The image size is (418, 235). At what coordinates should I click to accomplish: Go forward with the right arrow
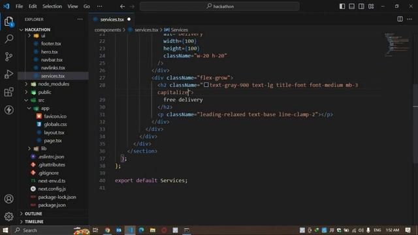[x=132, y=7]
